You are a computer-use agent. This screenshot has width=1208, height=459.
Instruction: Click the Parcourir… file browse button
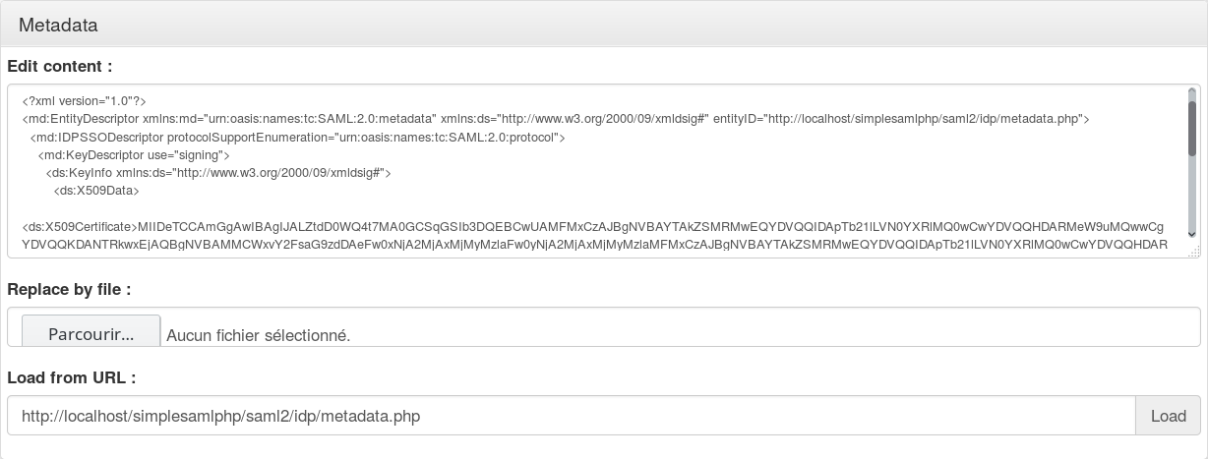(x=91, y=333)
